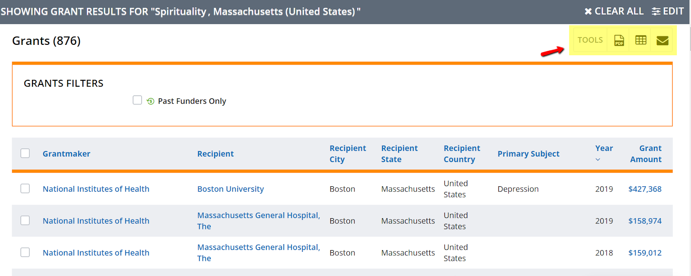Toggle Past Funders Only checkbox
Screen dimensions: 691x276
137,100
